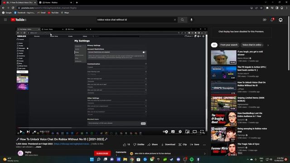Show more filter chips with arrow
This screenshot has width=290, height=163.
pyautogui.click(x=268, y=45)
